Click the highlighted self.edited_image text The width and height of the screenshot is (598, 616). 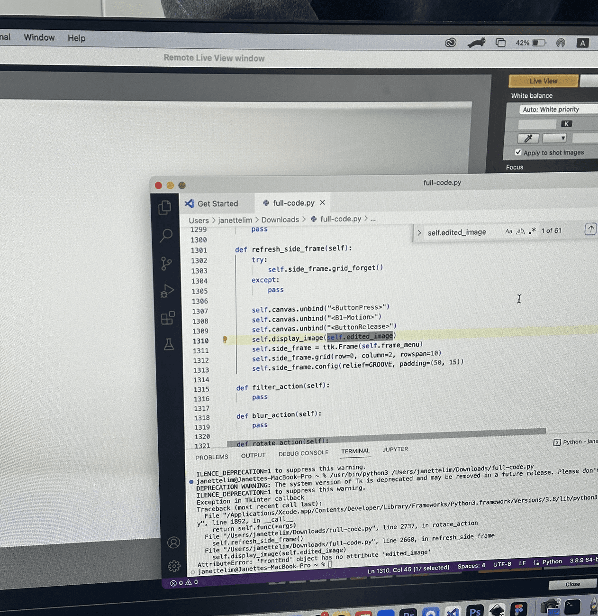tap(360, 337)
